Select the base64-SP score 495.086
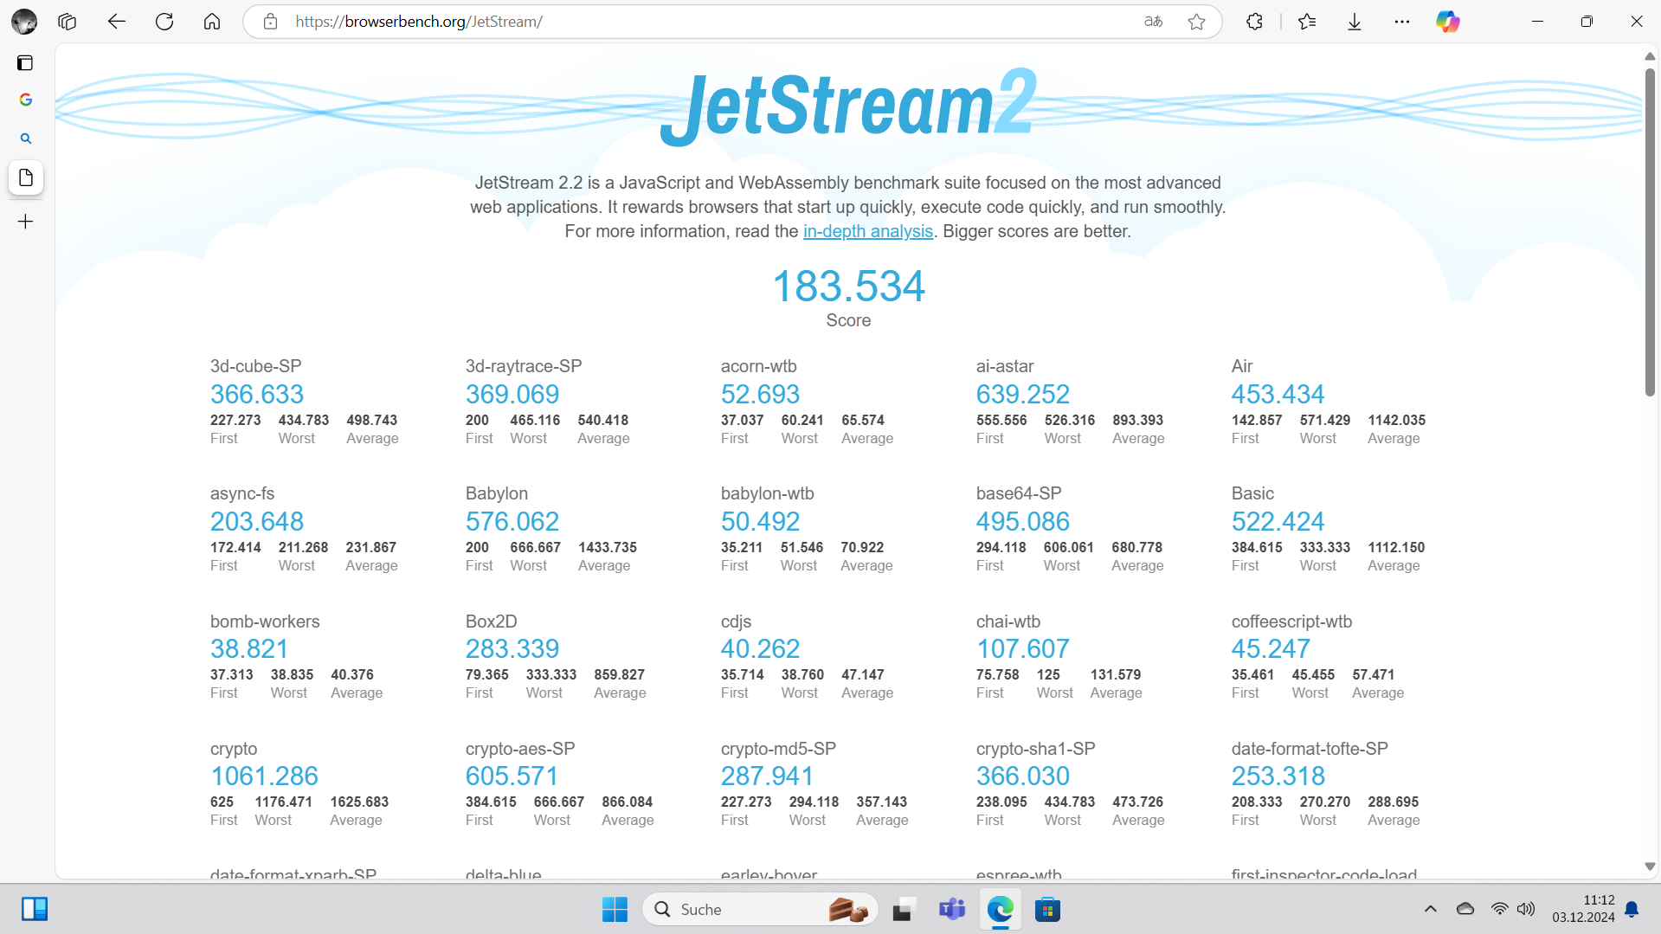The width and height of the screenshot is (1661, 934). (1023, 522)
